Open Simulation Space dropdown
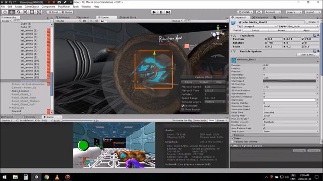This screenshot has width=323, height=181. pyautogui.click(x=291, y=106)
